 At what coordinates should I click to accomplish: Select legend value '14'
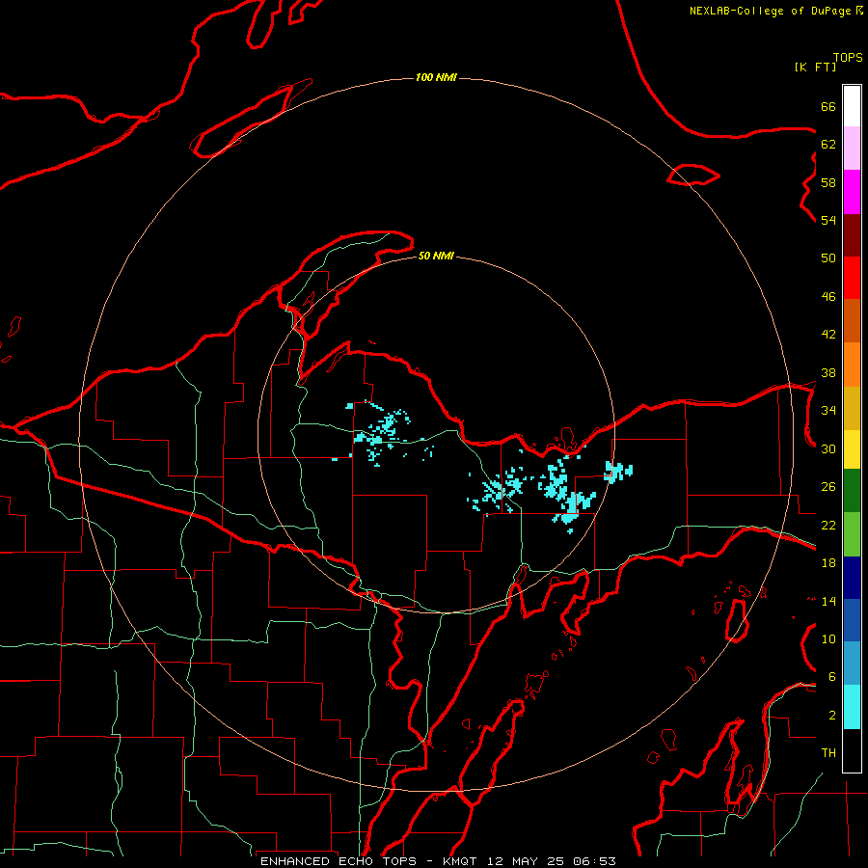point(828,601)
